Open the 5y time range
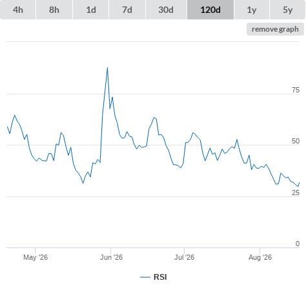Image resolution: width=306 pixels, height=294 pixels. [287, 10]
